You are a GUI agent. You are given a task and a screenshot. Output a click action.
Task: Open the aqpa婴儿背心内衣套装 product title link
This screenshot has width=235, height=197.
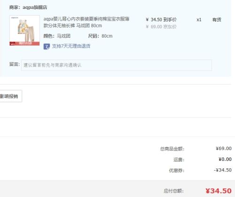pos(86,22)
